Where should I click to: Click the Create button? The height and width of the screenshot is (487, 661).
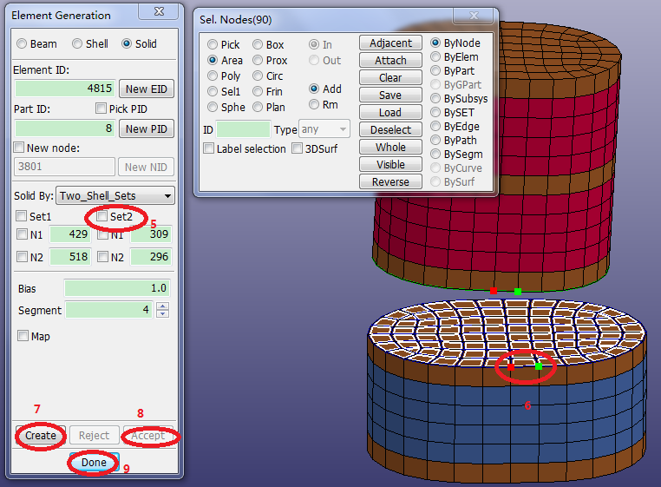coord(41,436)
